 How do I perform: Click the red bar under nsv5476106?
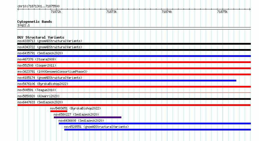pyautogui.click(x=134, y=87)
